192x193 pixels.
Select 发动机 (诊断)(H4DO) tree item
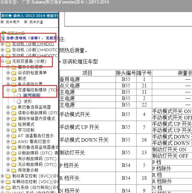coord(33,44)
